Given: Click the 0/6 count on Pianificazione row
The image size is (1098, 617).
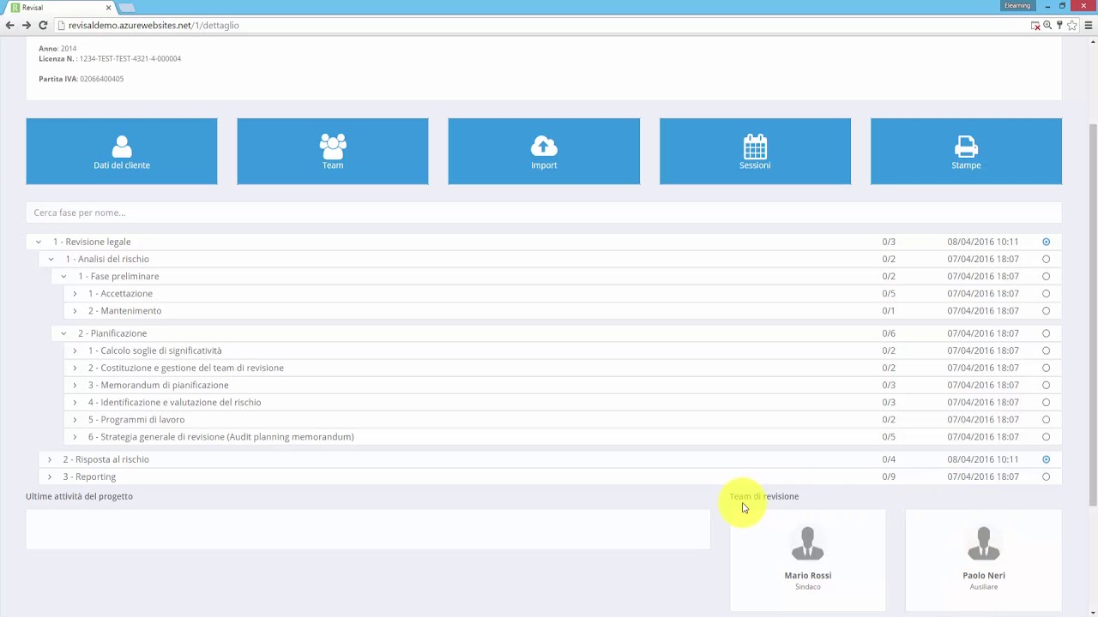Looking at the screenshot, I should point(889,333).
